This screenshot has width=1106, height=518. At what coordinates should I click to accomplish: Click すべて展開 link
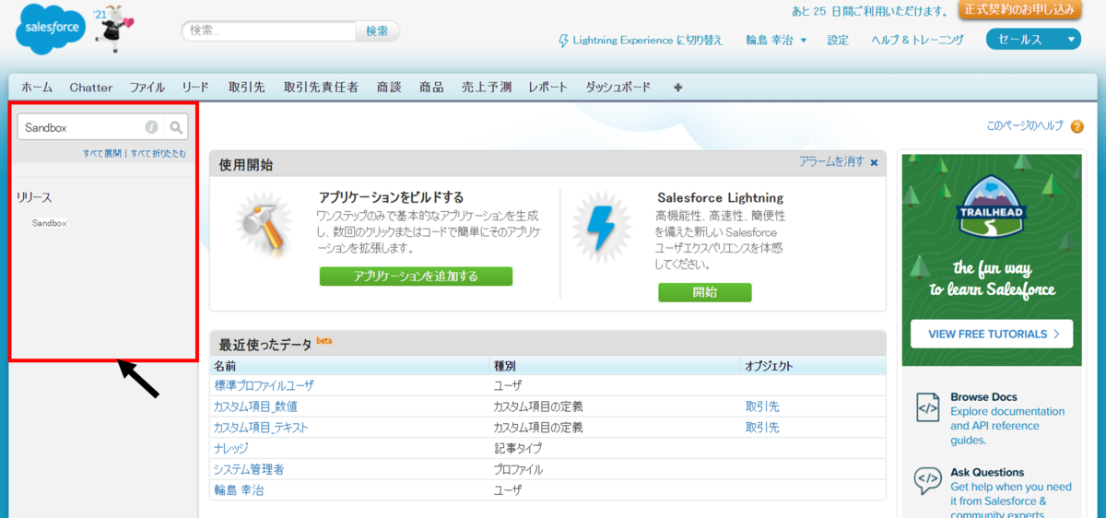click(x=101, y=153)
